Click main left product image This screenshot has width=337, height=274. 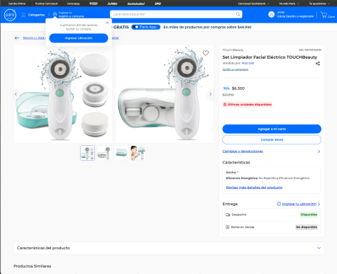coord(63,94)
